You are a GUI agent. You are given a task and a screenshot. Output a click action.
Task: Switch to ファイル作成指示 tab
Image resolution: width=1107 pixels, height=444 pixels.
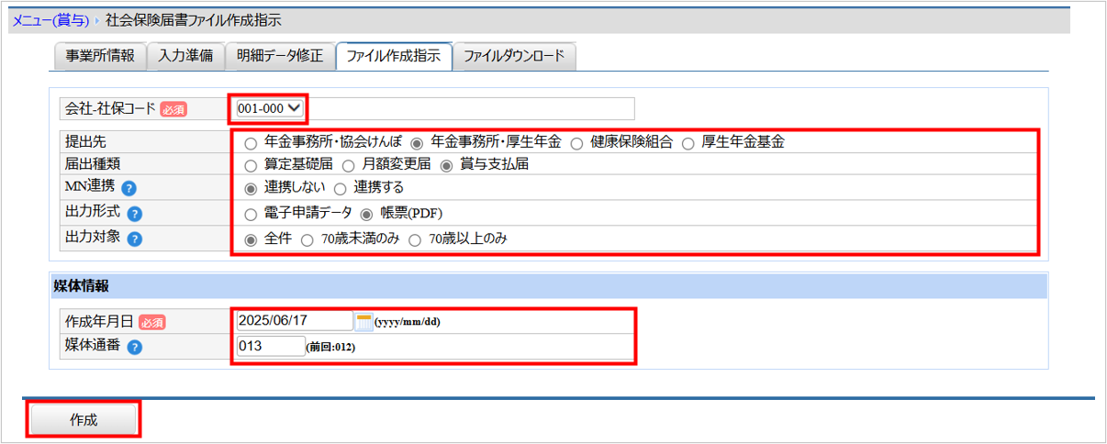(x=394, y=57)
